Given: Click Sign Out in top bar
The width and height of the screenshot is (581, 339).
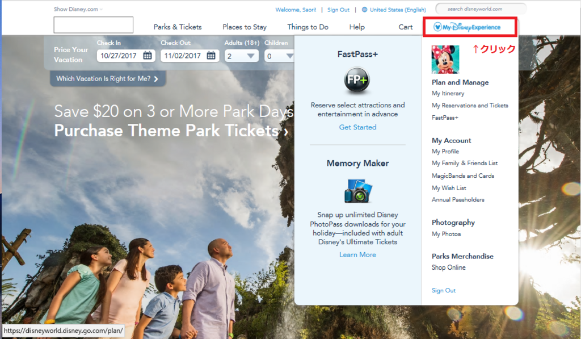Looking at the screenshot, I should (x=338, y=10).
